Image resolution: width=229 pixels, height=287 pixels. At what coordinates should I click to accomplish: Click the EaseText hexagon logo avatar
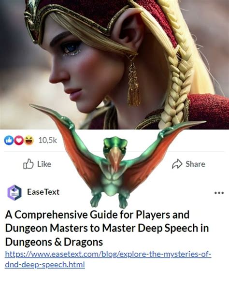click(14, 193)
